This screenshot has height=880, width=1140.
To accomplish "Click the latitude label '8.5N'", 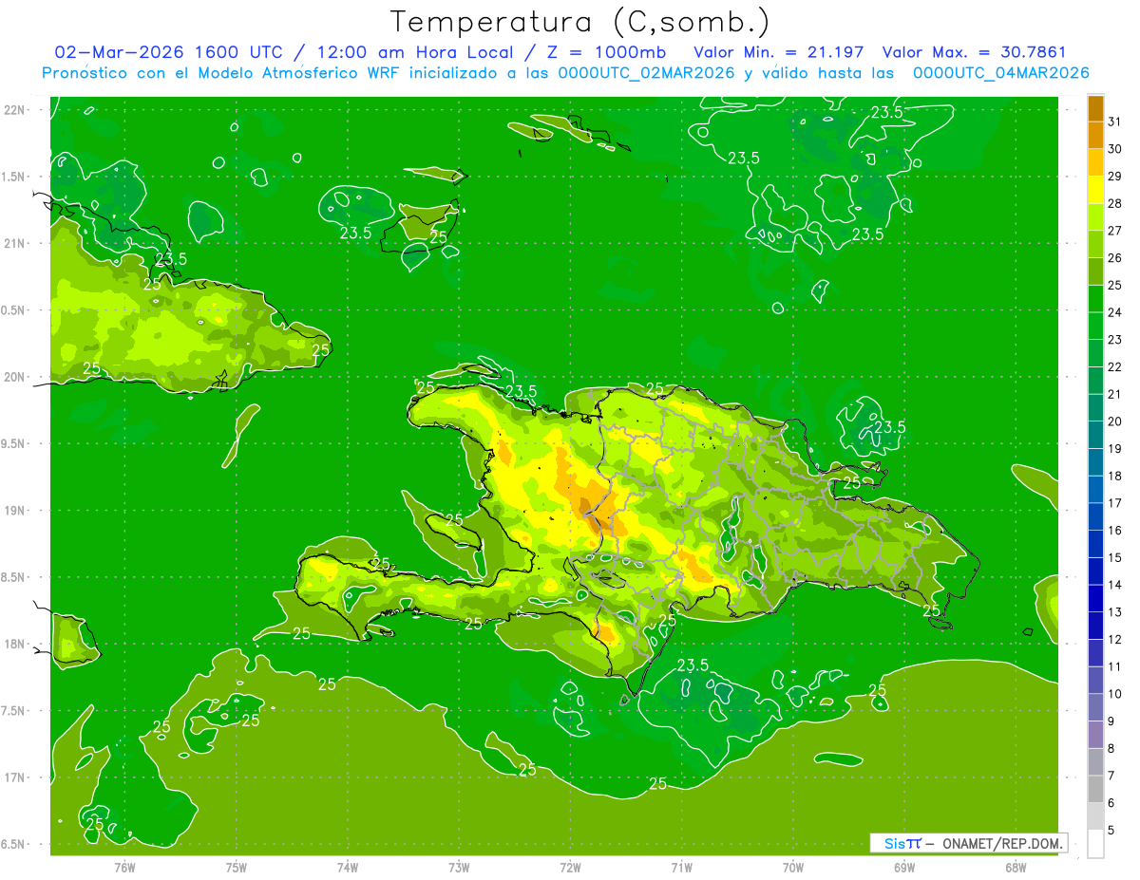I will [x=14, y=578].
